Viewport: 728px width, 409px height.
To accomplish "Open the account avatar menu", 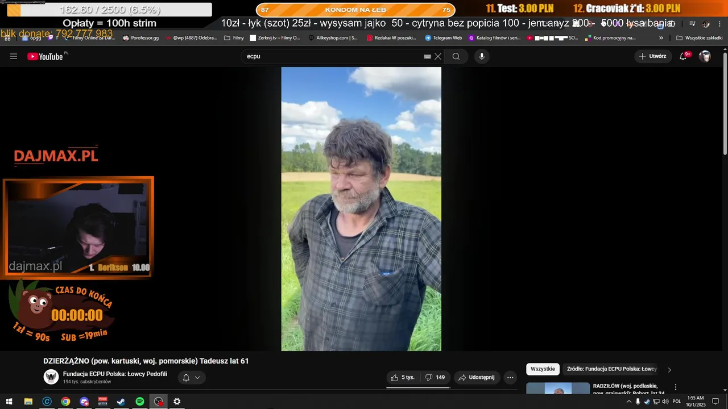I will coord(705,56).
